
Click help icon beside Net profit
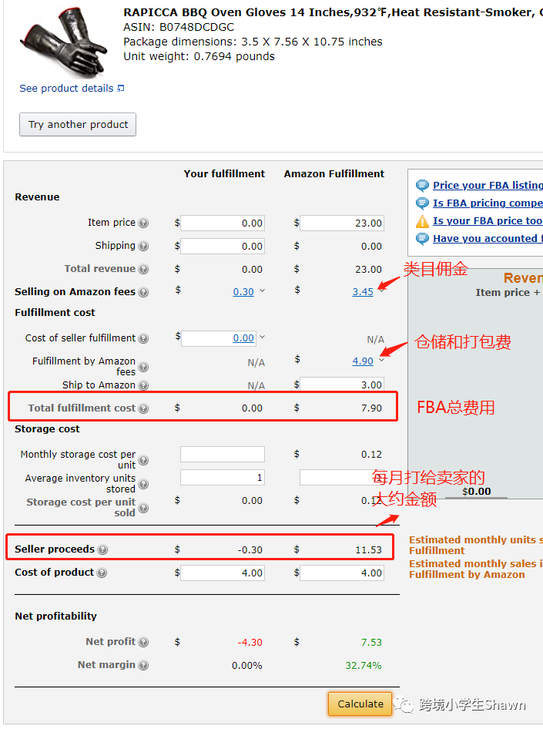(143, 642)
